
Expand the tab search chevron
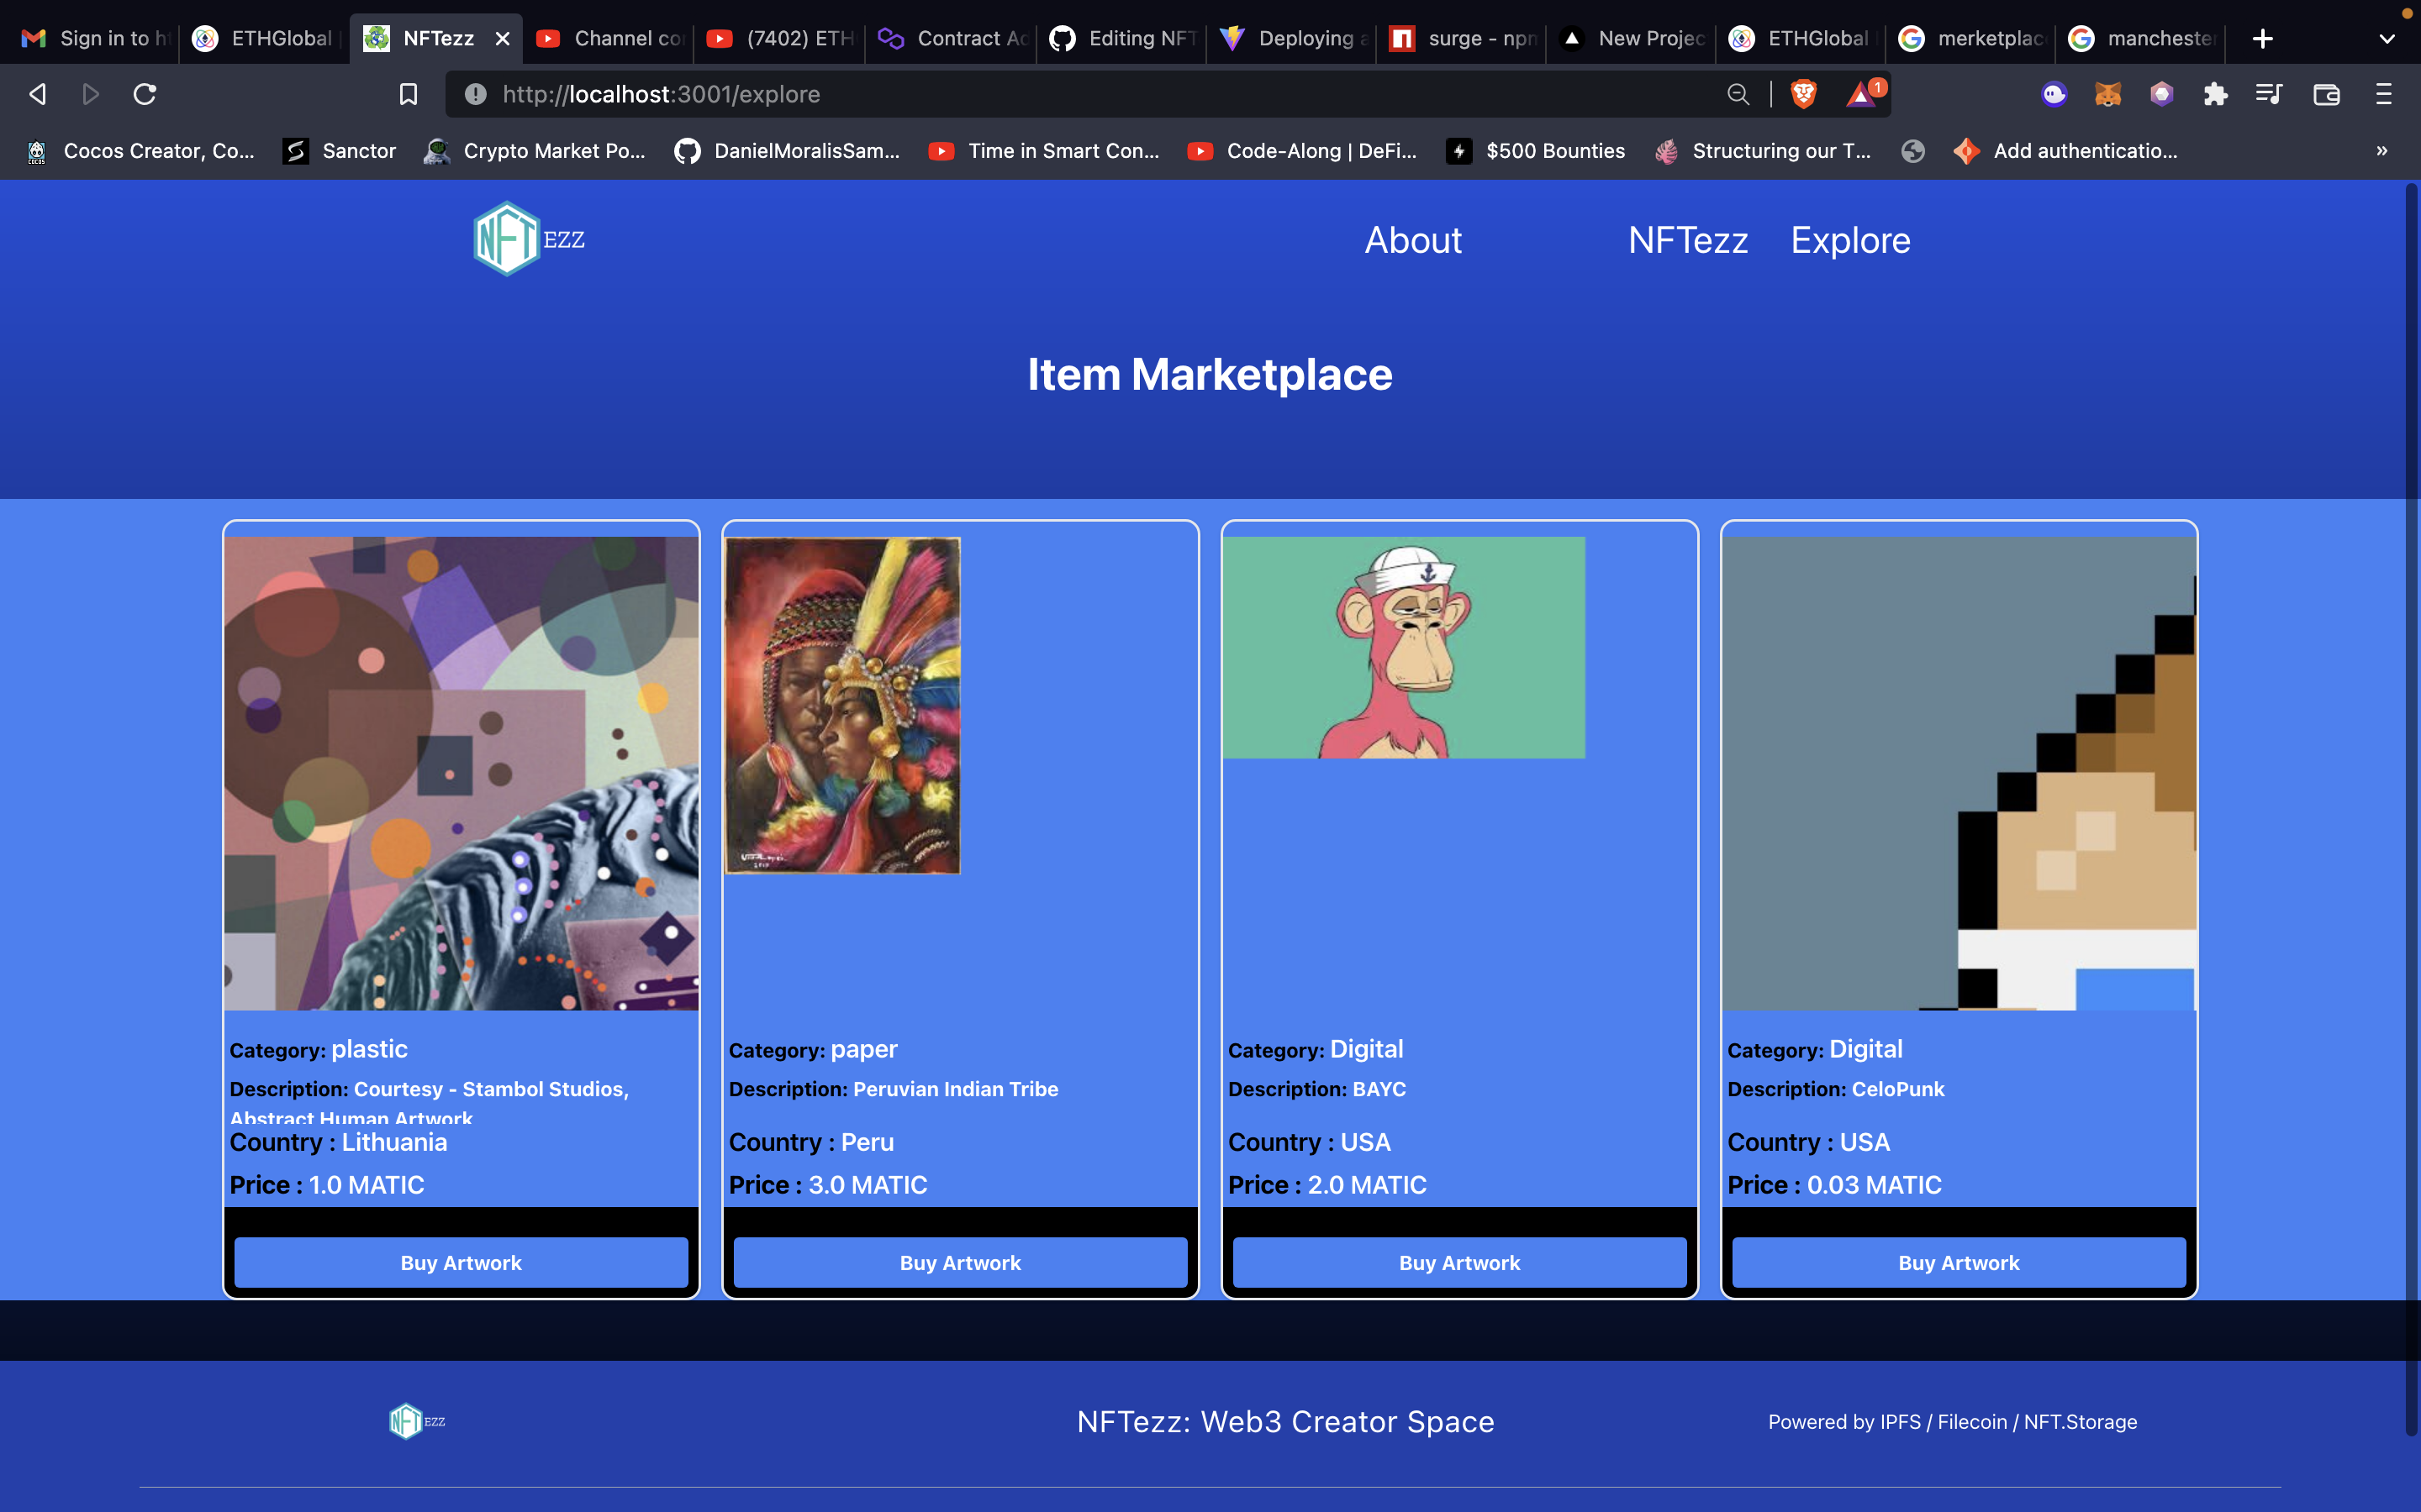point(2387,39)
